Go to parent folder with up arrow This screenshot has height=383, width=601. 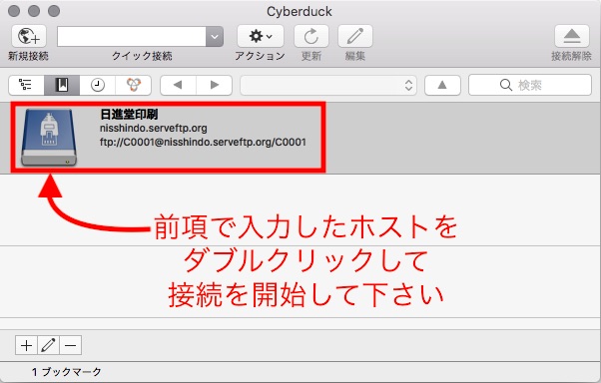[442, 85]
